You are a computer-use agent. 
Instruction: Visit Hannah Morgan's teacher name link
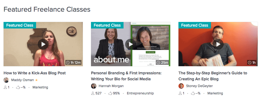pyautogui.click(x=111, y=86)
